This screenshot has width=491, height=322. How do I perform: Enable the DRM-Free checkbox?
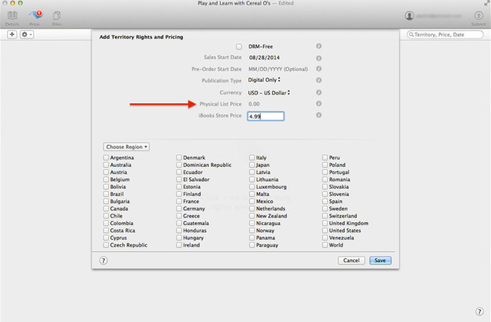point(239,47)
